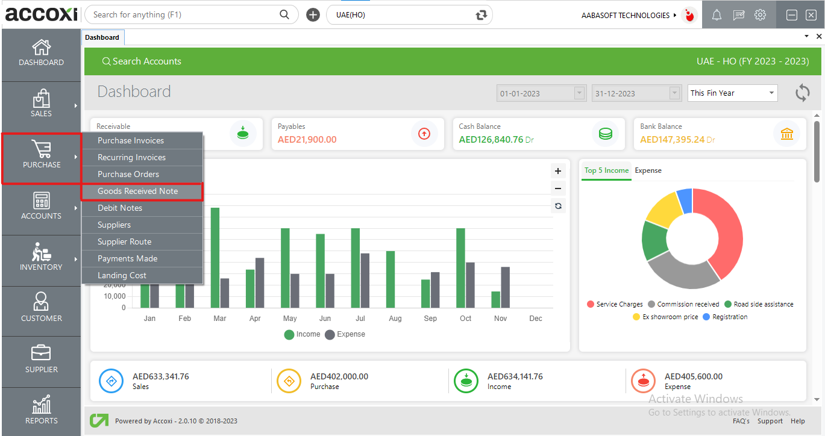The image size is (825, 436).
Task: Open the settings gear icon
Action: (x=760, y=15)
